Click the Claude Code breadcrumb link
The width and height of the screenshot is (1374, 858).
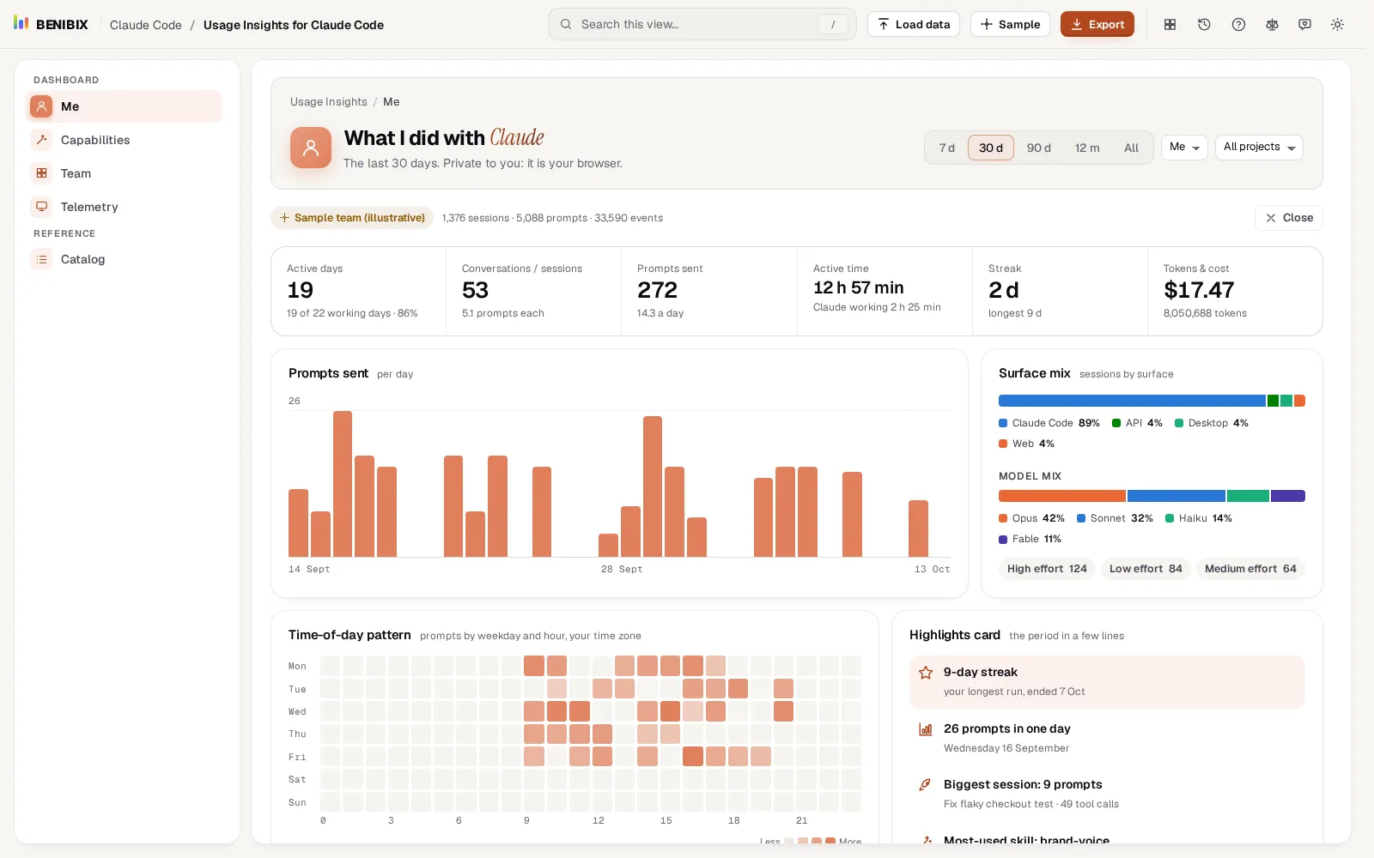[x=146, y=25]
